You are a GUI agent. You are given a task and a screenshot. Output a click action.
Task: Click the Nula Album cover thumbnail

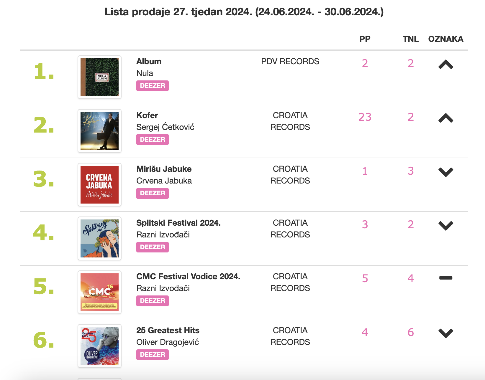click(99, 77)
